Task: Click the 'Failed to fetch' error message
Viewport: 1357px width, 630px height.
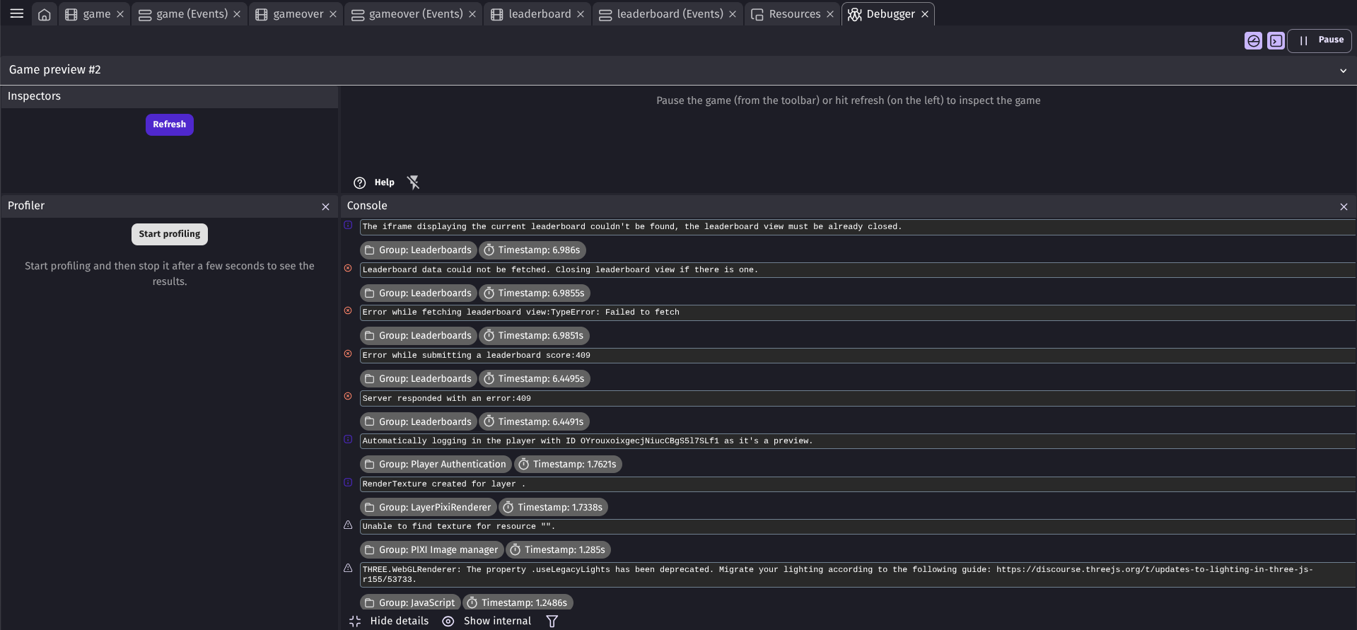Action: tap(857, 313)
